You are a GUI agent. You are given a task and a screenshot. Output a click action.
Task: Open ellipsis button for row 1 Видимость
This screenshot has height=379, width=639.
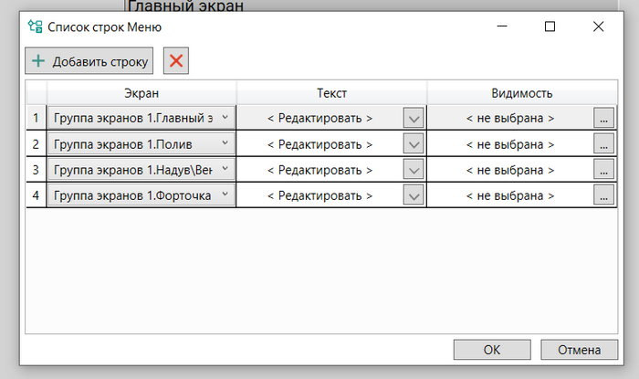[x=602, y=118]
